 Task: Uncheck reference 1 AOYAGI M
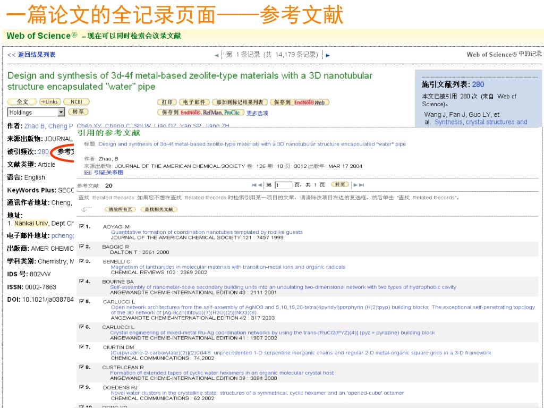coord(81,226)
